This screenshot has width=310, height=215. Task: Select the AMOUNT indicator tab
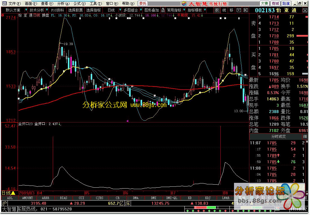click(27, 198)
